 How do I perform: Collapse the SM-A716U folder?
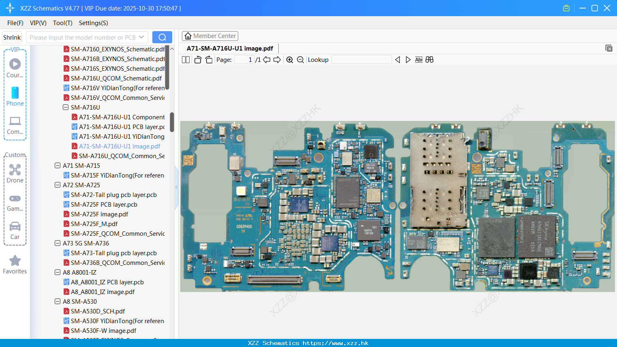click(66, 107)
